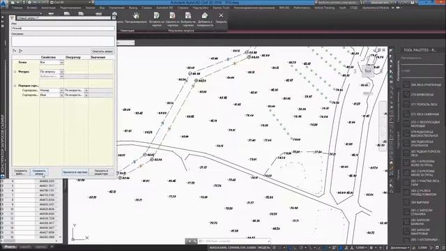Open the annotation scale 1:2000 in status bar
Screen dimensions: 446x251
coord(362,248)
